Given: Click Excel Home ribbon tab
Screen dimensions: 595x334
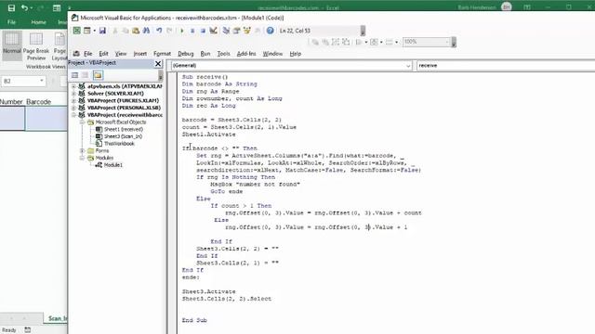Looking at the screenshot, I should click(38, 22).
